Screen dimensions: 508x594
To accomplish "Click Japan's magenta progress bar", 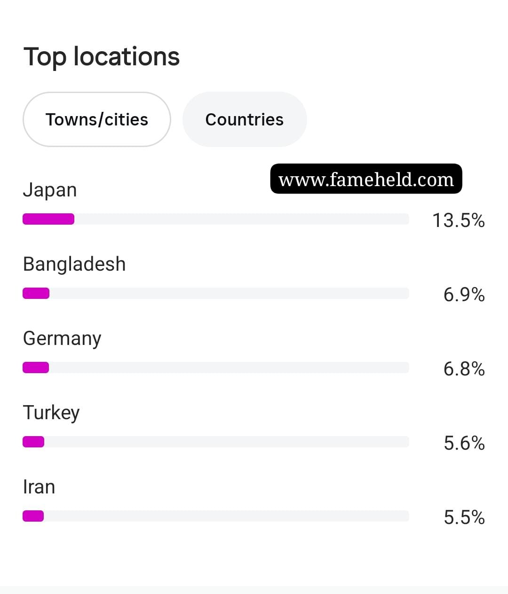I will [48, 219].
